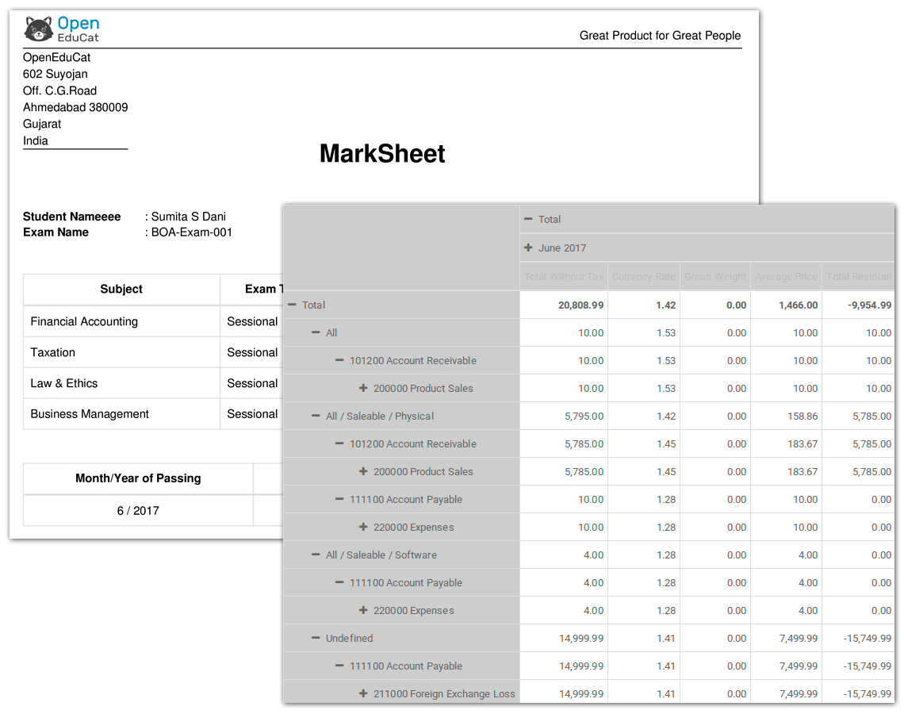Select the Financial Accounting subject cell
This screenshot has width=904, height=714.
pos(83,321)
